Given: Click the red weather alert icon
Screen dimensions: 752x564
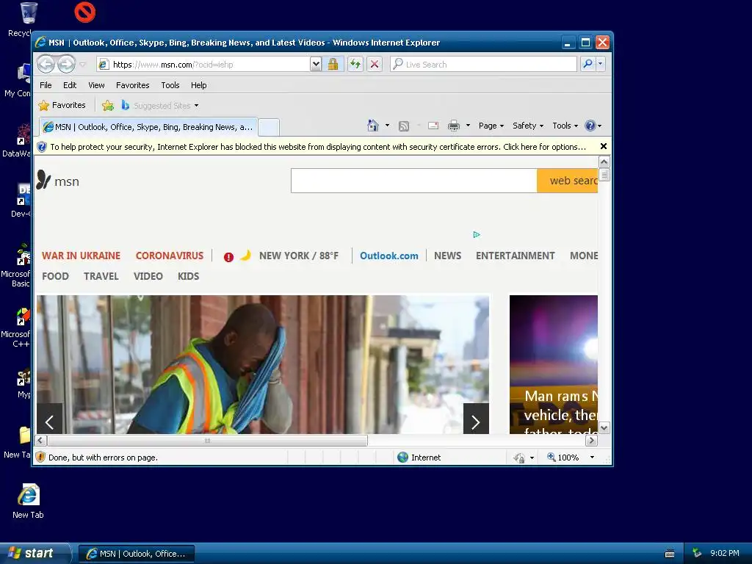Looking at the screenshot, I should tap(229, 257).
